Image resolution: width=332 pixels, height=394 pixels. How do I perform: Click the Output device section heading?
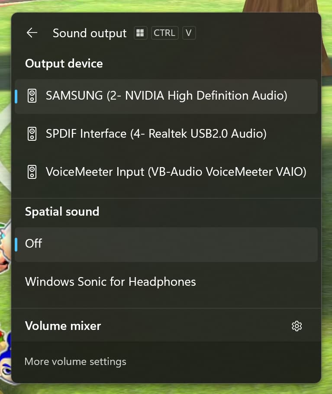click(x=64, y=64)
